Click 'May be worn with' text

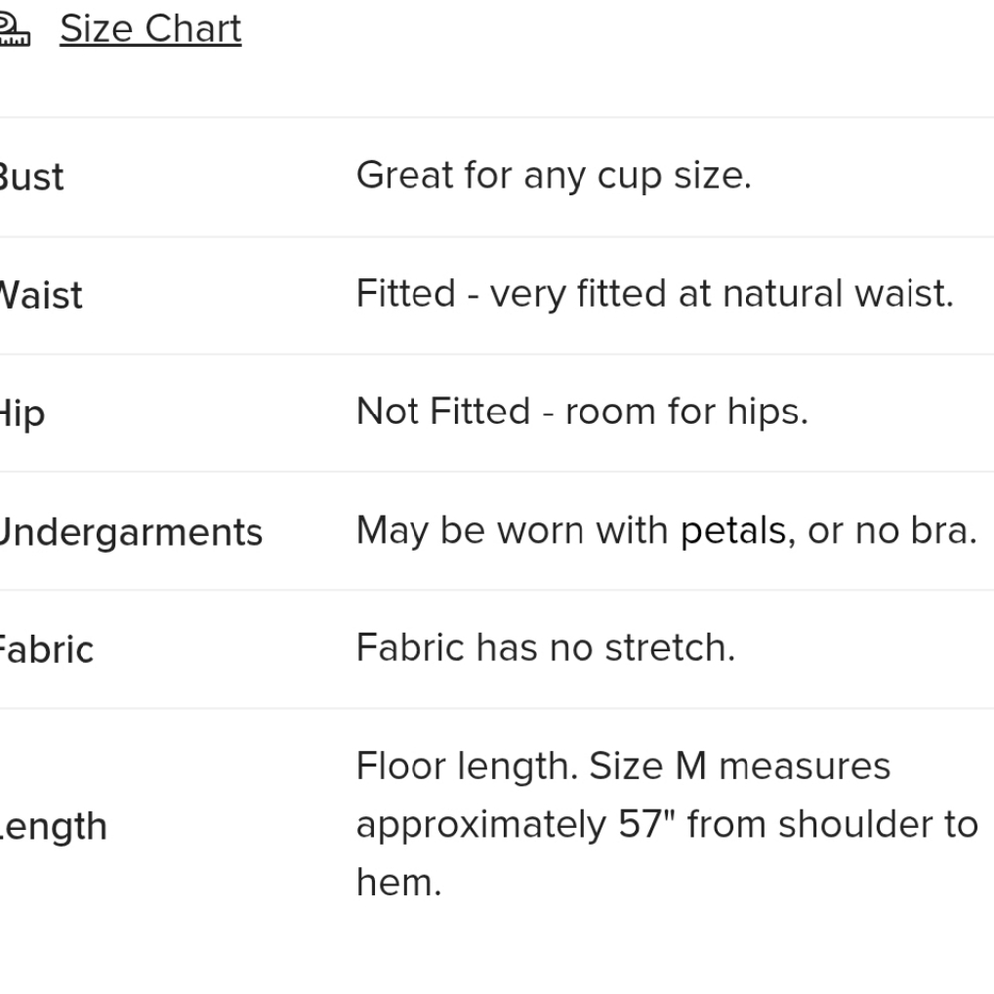[512, 531]
